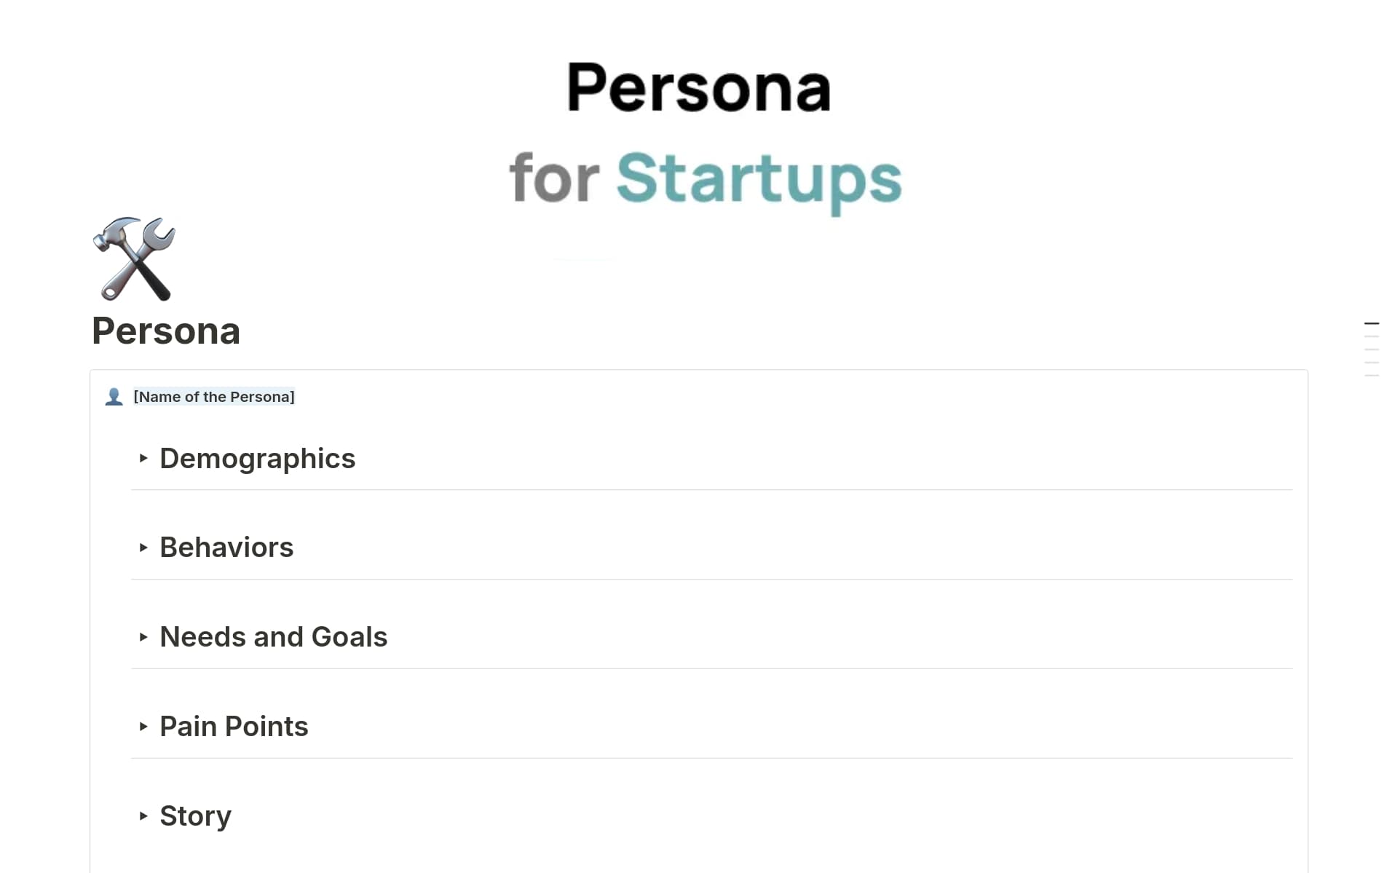Select the Behaviors heading text

coord(226,547)
